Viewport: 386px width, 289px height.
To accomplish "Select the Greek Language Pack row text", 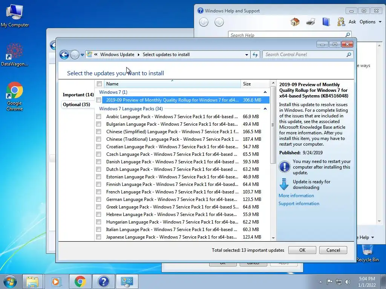I will coord(172,207).
